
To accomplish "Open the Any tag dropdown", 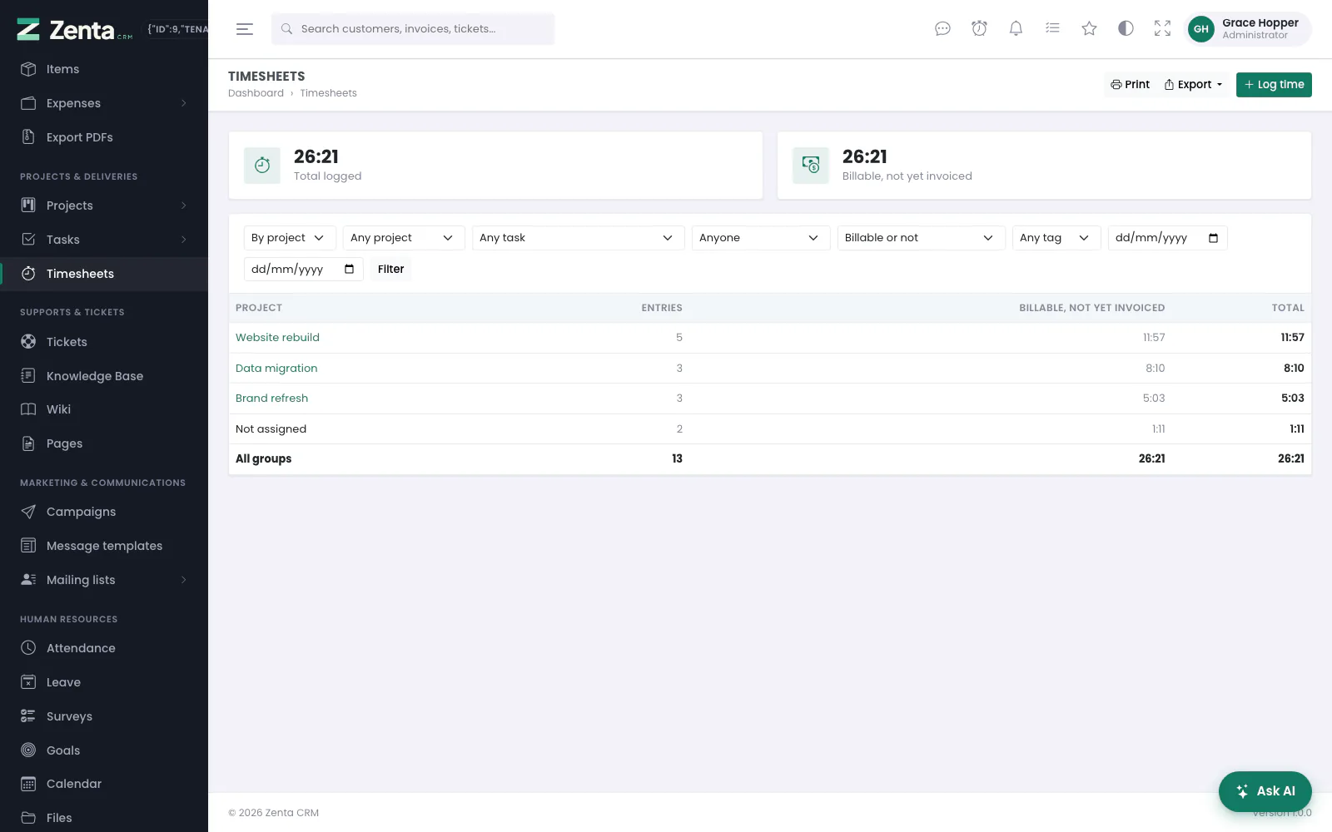I will pyautogui.click(x=1056, y=238).
